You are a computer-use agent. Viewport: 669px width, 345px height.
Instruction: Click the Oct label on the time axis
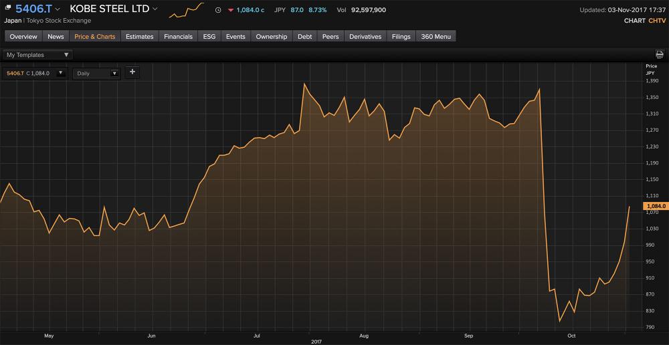point(571,336)
